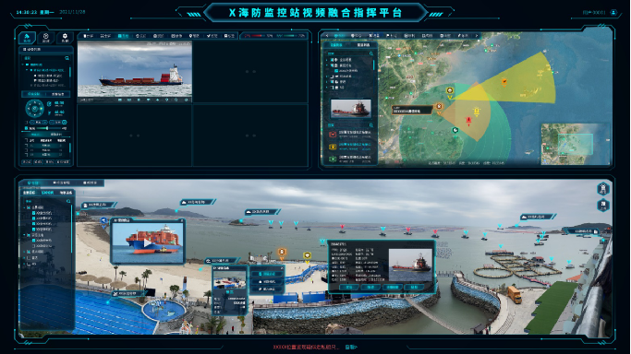Click the orange drone marker inside yellow sector
Screen dimensions: 631x354
504,82
